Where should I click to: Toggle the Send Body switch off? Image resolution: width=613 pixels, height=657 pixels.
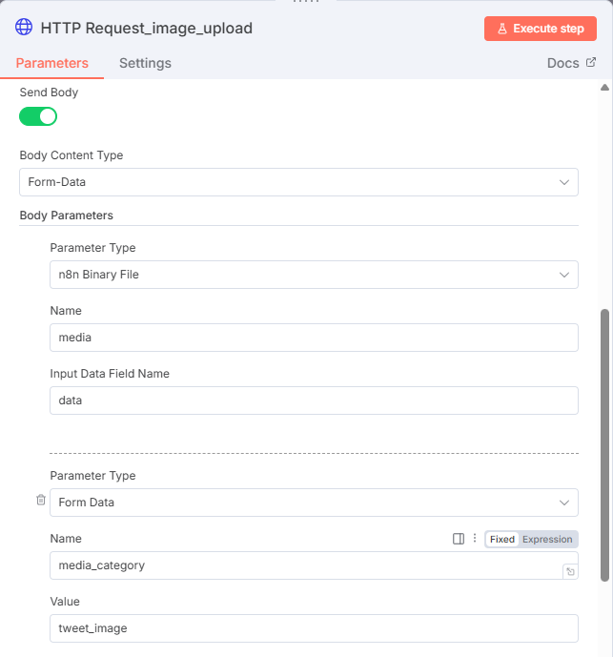38,116
